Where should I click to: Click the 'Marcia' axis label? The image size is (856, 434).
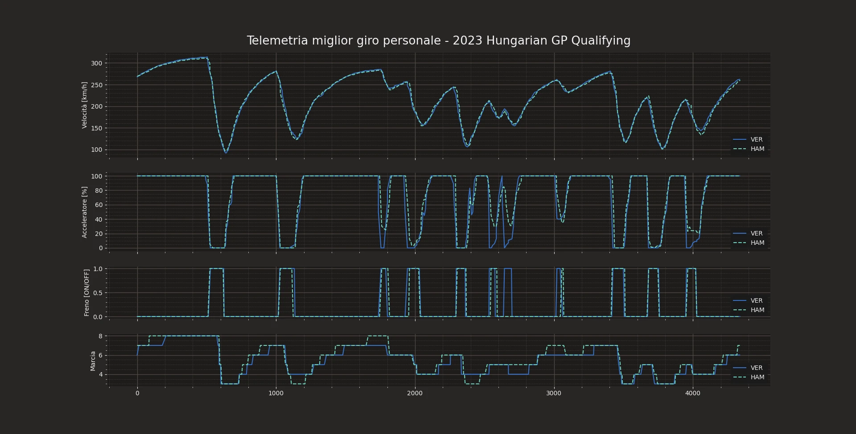pyautogui.click(x=93, y=361)
